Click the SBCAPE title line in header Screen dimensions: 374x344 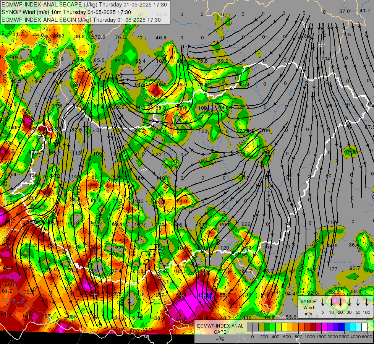[84, 5]
